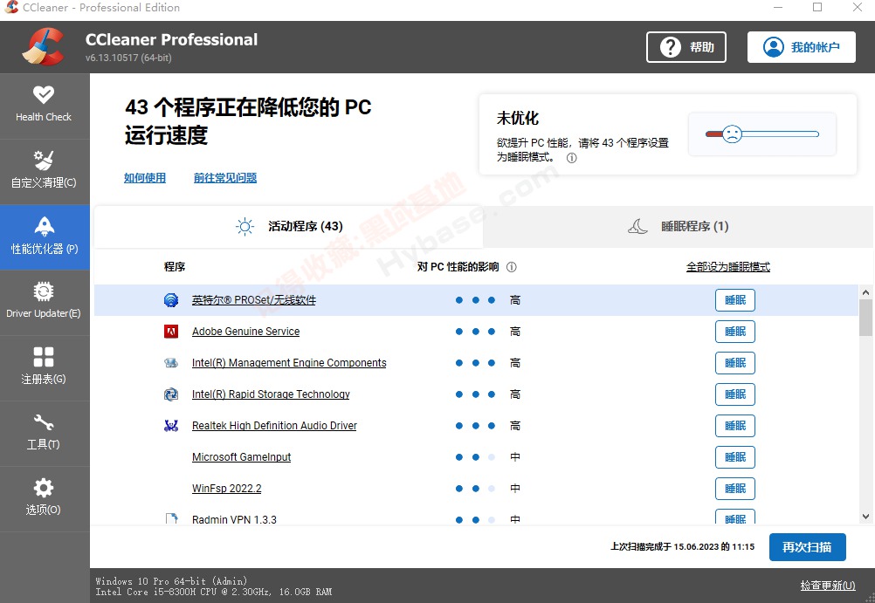The width and height of the screenshot is (875, 603).
Task: Open Realtek High Definition Audio Driver link
Action: [x=274, y=426]
